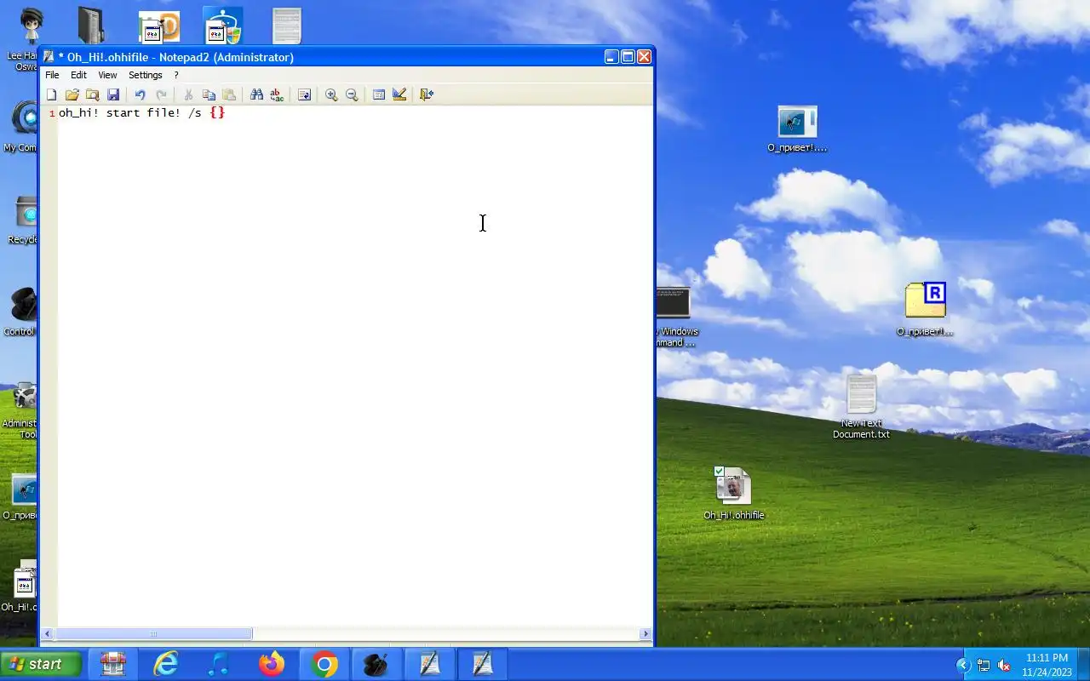Open Find with binoculars icon

[x=256, y=94]
